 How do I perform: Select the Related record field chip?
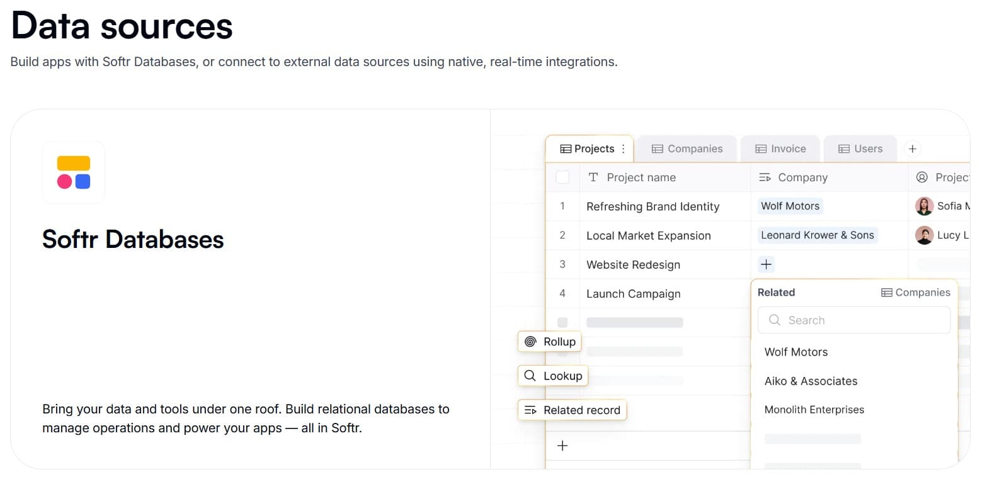click(573, 410)
